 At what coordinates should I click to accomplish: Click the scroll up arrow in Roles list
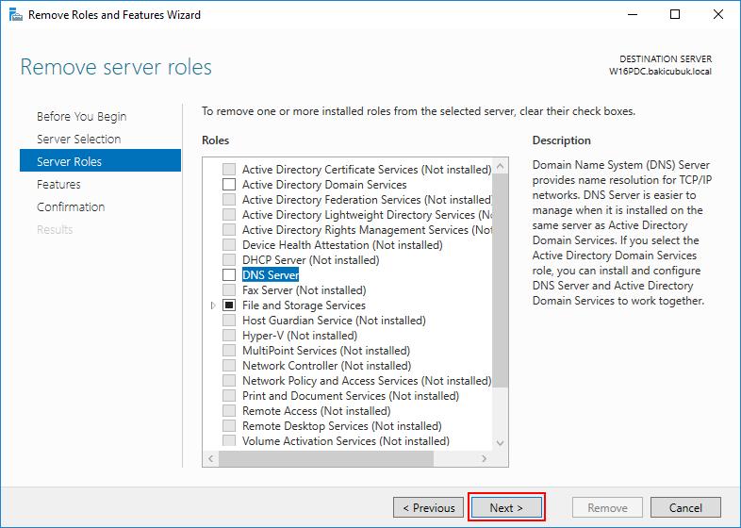click(x=501, y=166)
